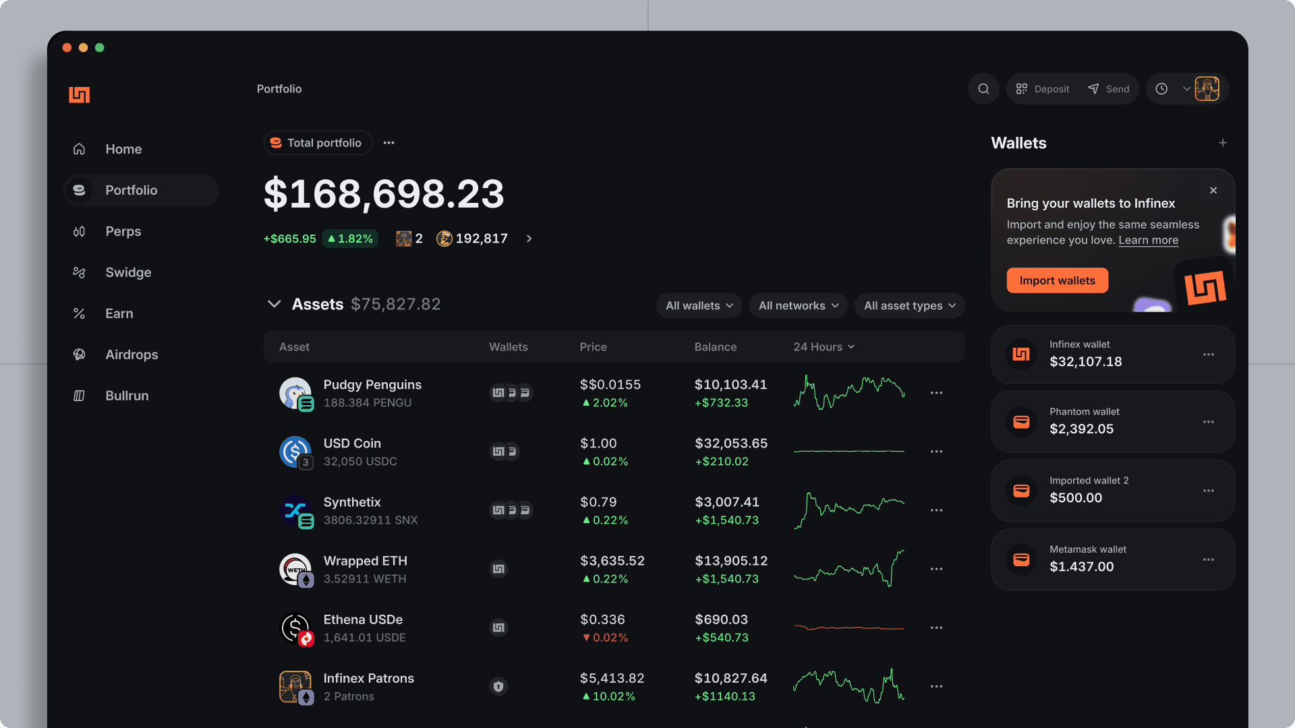Add a wallet with plus icon

point(1223,143)
